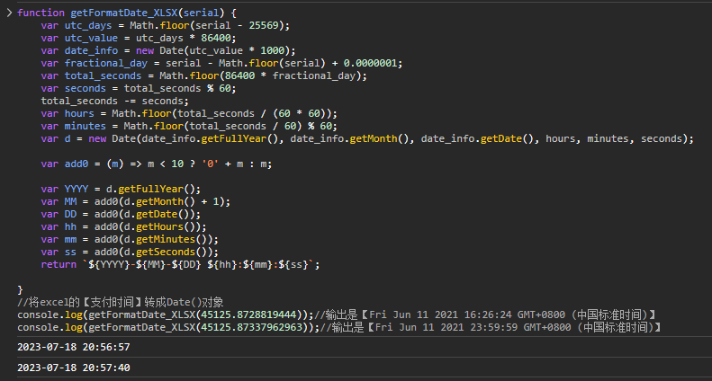This screenshot has height=381, width=712.
Task: Click the '0' string literal in add0
Action: coord(210,164)
